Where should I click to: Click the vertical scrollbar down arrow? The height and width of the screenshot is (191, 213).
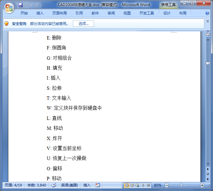(x=208, y=164)
